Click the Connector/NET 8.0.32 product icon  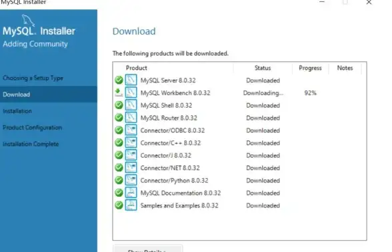[131, 168]
